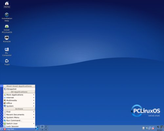
Task: Click the PC start menu button
Action: (x=2, y=129)
